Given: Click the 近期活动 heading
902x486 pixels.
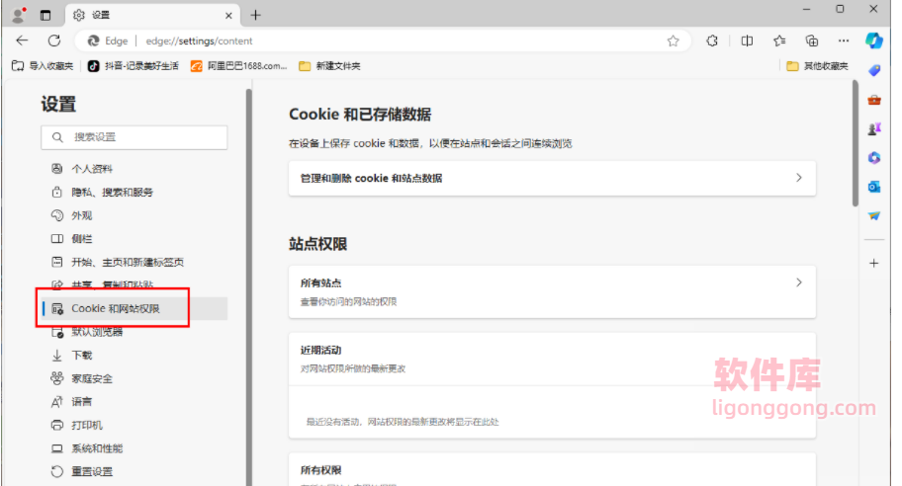Looking at the screenshot, I should (x=320, y=350).
